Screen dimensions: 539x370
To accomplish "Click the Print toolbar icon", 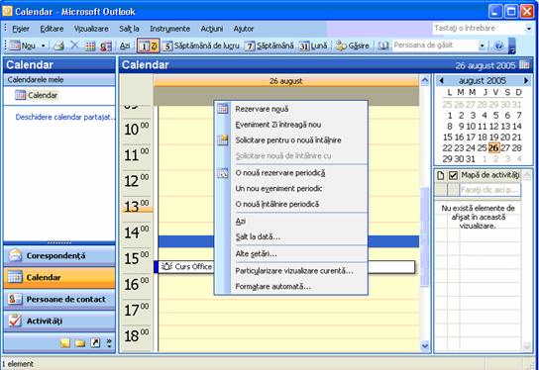I will (x=59, y=46).
